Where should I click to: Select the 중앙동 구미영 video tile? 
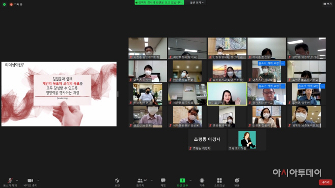coord(227,117)
